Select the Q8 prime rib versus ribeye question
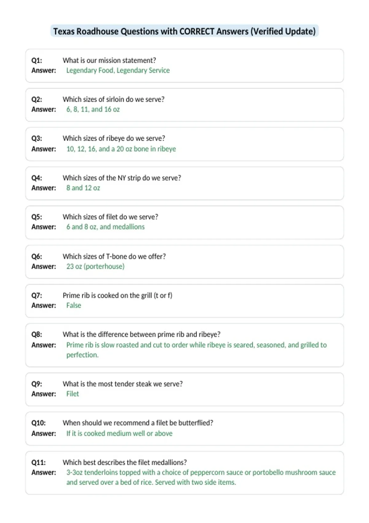The height and width of the screenshot is (523, 369). coord(141,334)
